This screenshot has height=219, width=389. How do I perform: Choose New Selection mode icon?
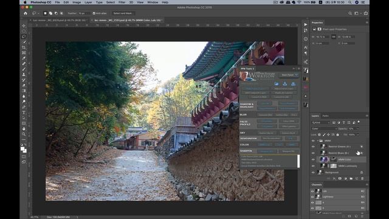pos(45,13)
